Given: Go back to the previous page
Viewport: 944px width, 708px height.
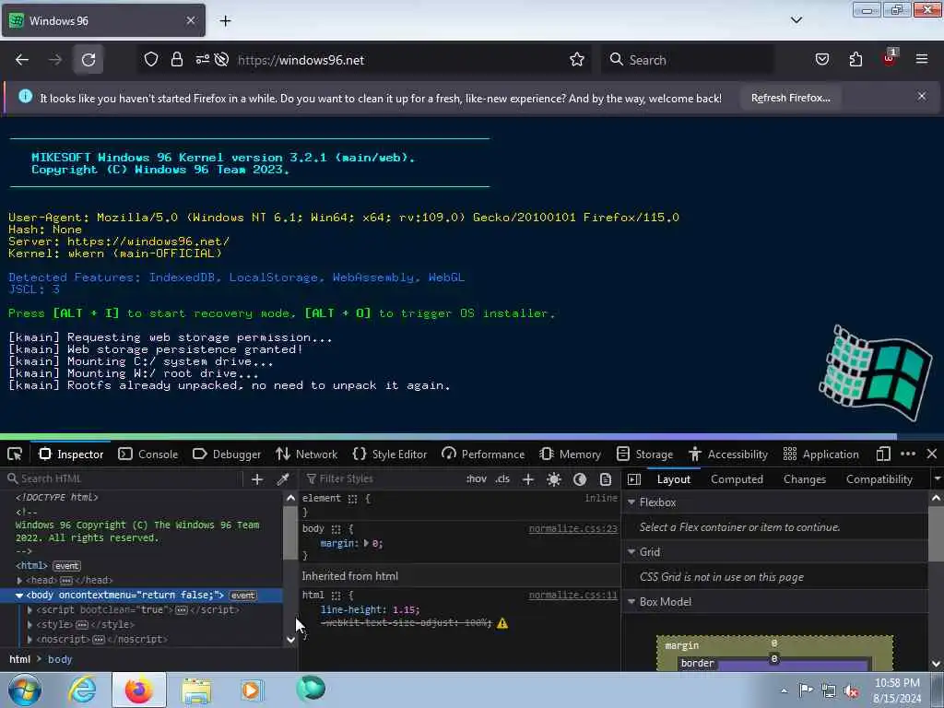Looking at the screenshot, I should click(x=22, y=60).
